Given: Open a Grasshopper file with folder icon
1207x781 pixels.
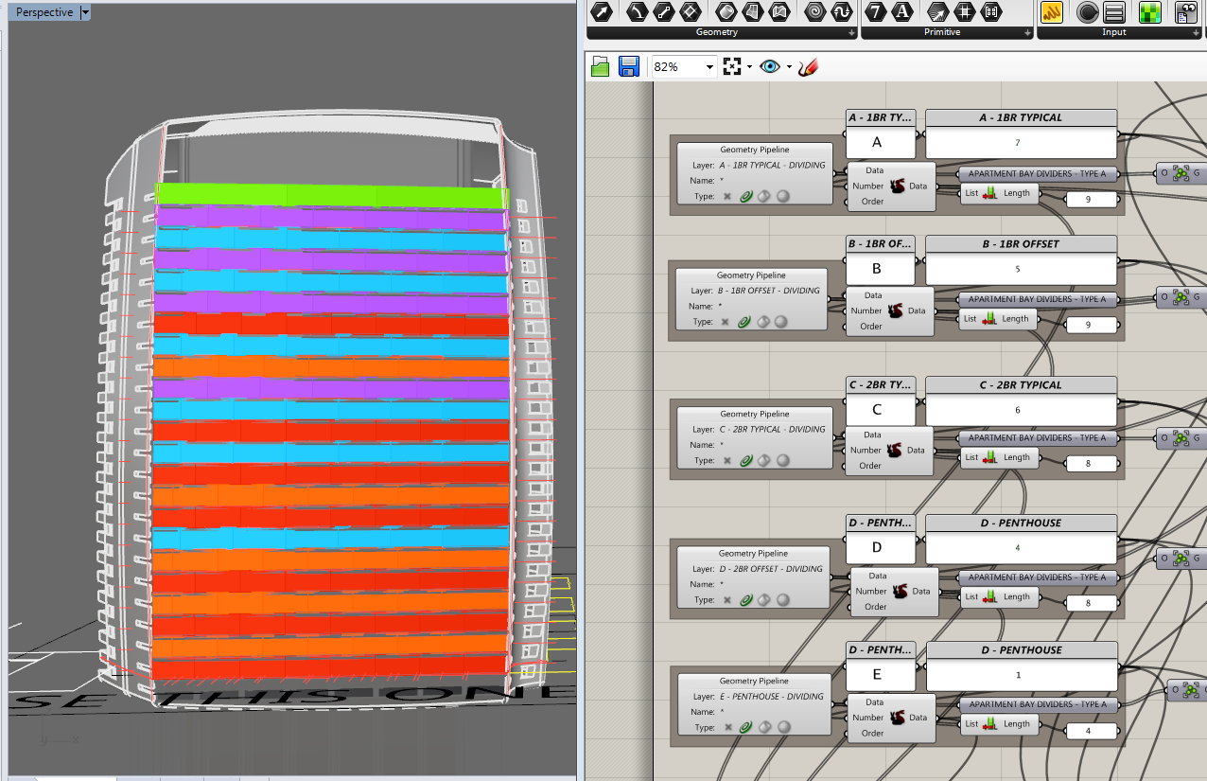Looking at the screenshot, I should click(x=601, y=66).
